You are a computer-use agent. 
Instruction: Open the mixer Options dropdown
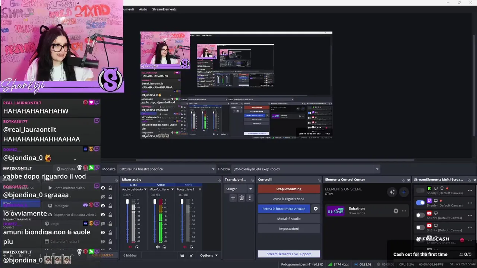point(209,255)
